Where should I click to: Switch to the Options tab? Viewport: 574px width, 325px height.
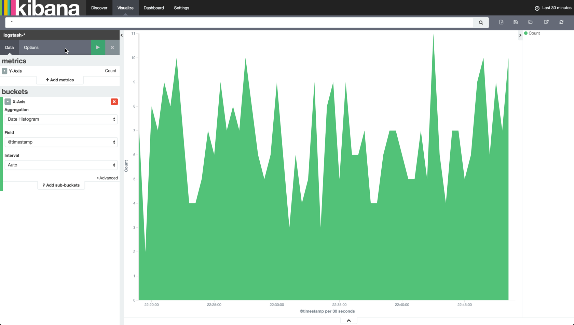31,48
